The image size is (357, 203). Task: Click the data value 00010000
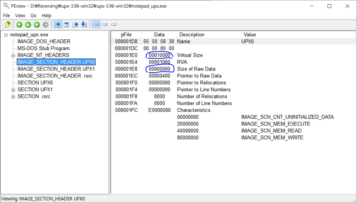[160, 55]
